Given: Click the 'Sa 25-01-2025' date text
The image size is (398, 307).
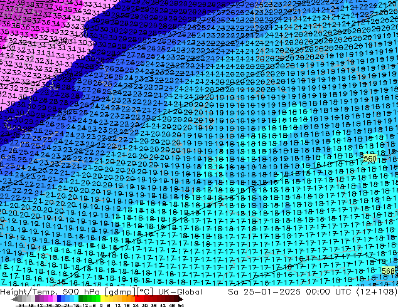Looking at the screenshot, I should (265, 292).
